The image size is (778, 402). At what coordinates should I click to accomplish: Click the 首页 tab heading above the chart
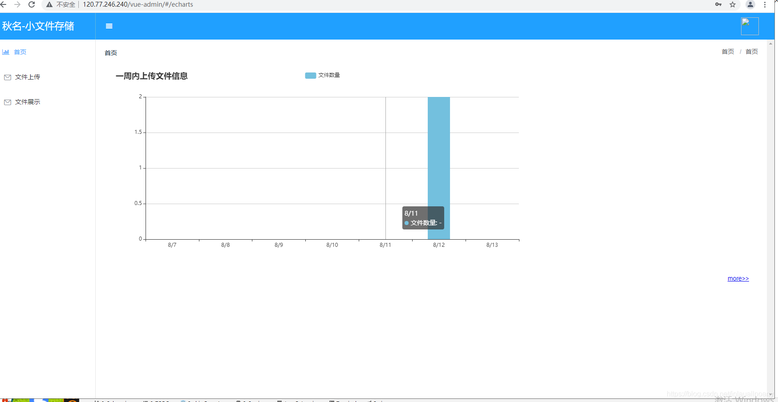pos(111,53)
